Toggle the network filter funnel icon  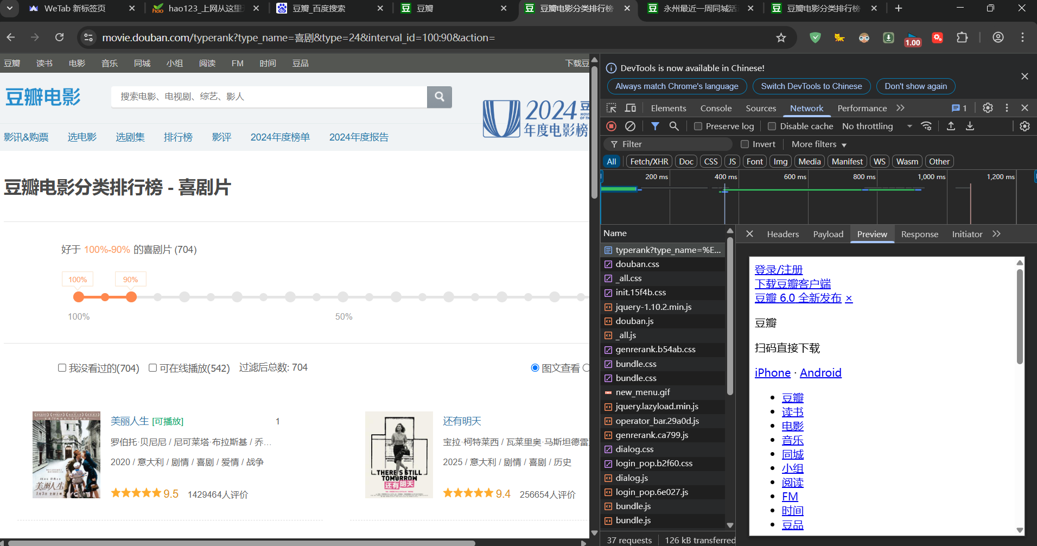point(656,126)
